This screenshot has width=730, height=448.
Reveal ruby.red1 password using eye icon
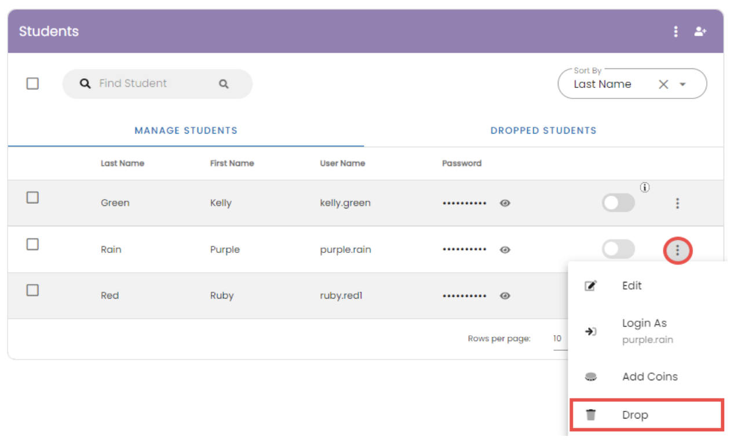click(x=505, y=296)
